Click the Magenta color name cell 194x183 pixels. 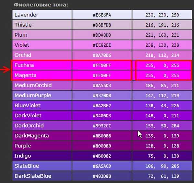(42, 75)
